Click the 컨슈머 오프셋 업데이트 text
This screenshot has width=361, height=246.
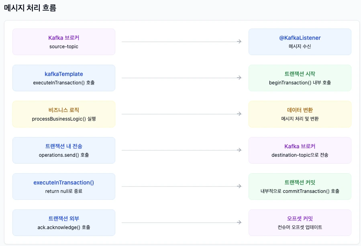[300, 227]
